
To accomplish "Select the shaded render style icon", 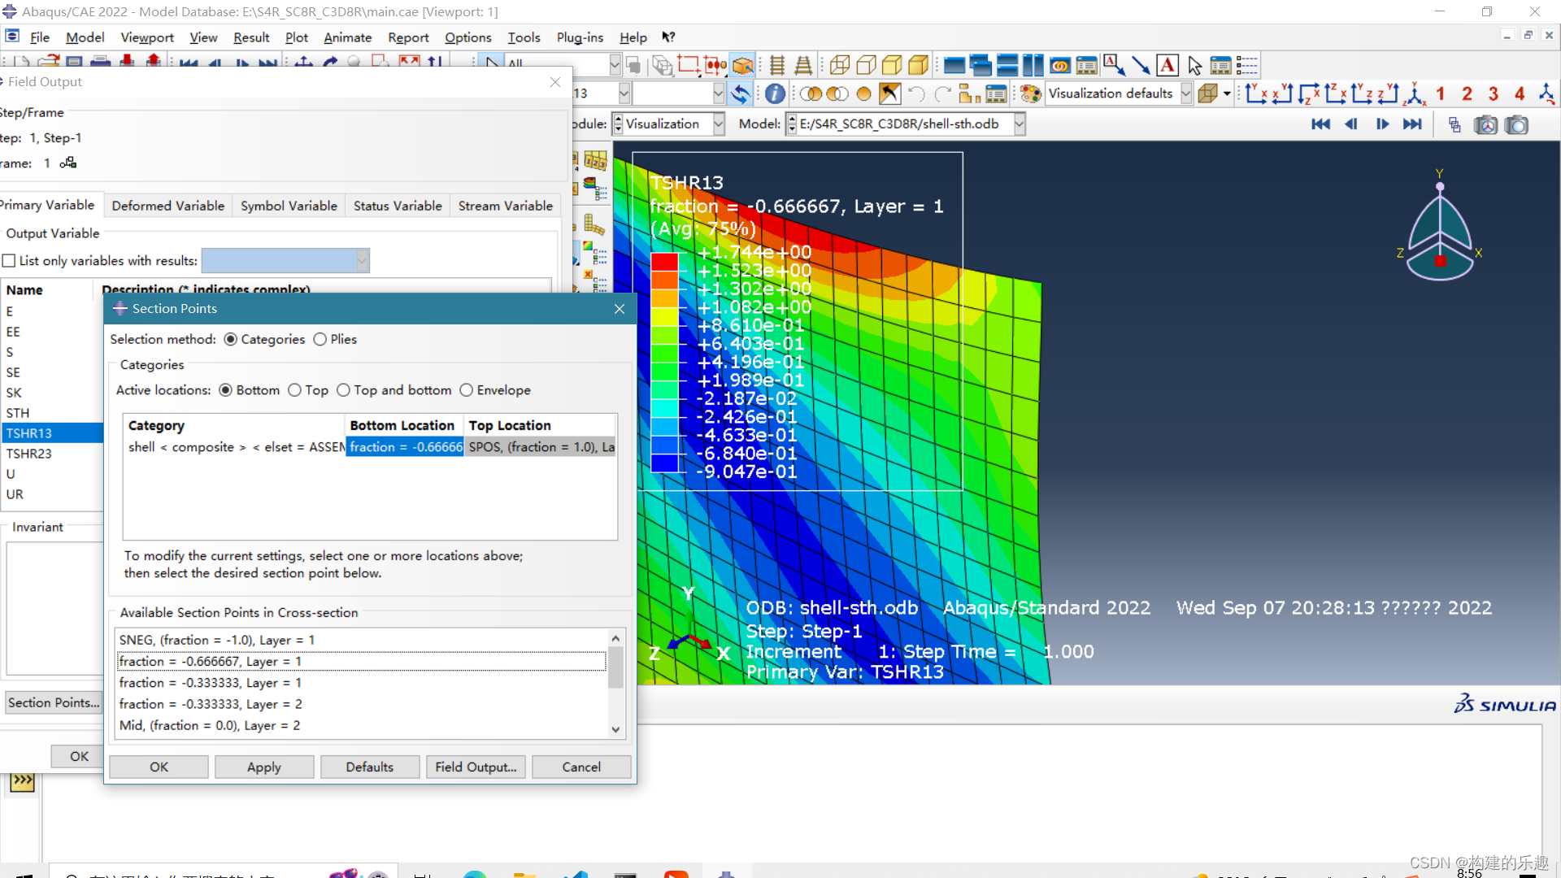I will pyautogui.click(x=919, y=65).
